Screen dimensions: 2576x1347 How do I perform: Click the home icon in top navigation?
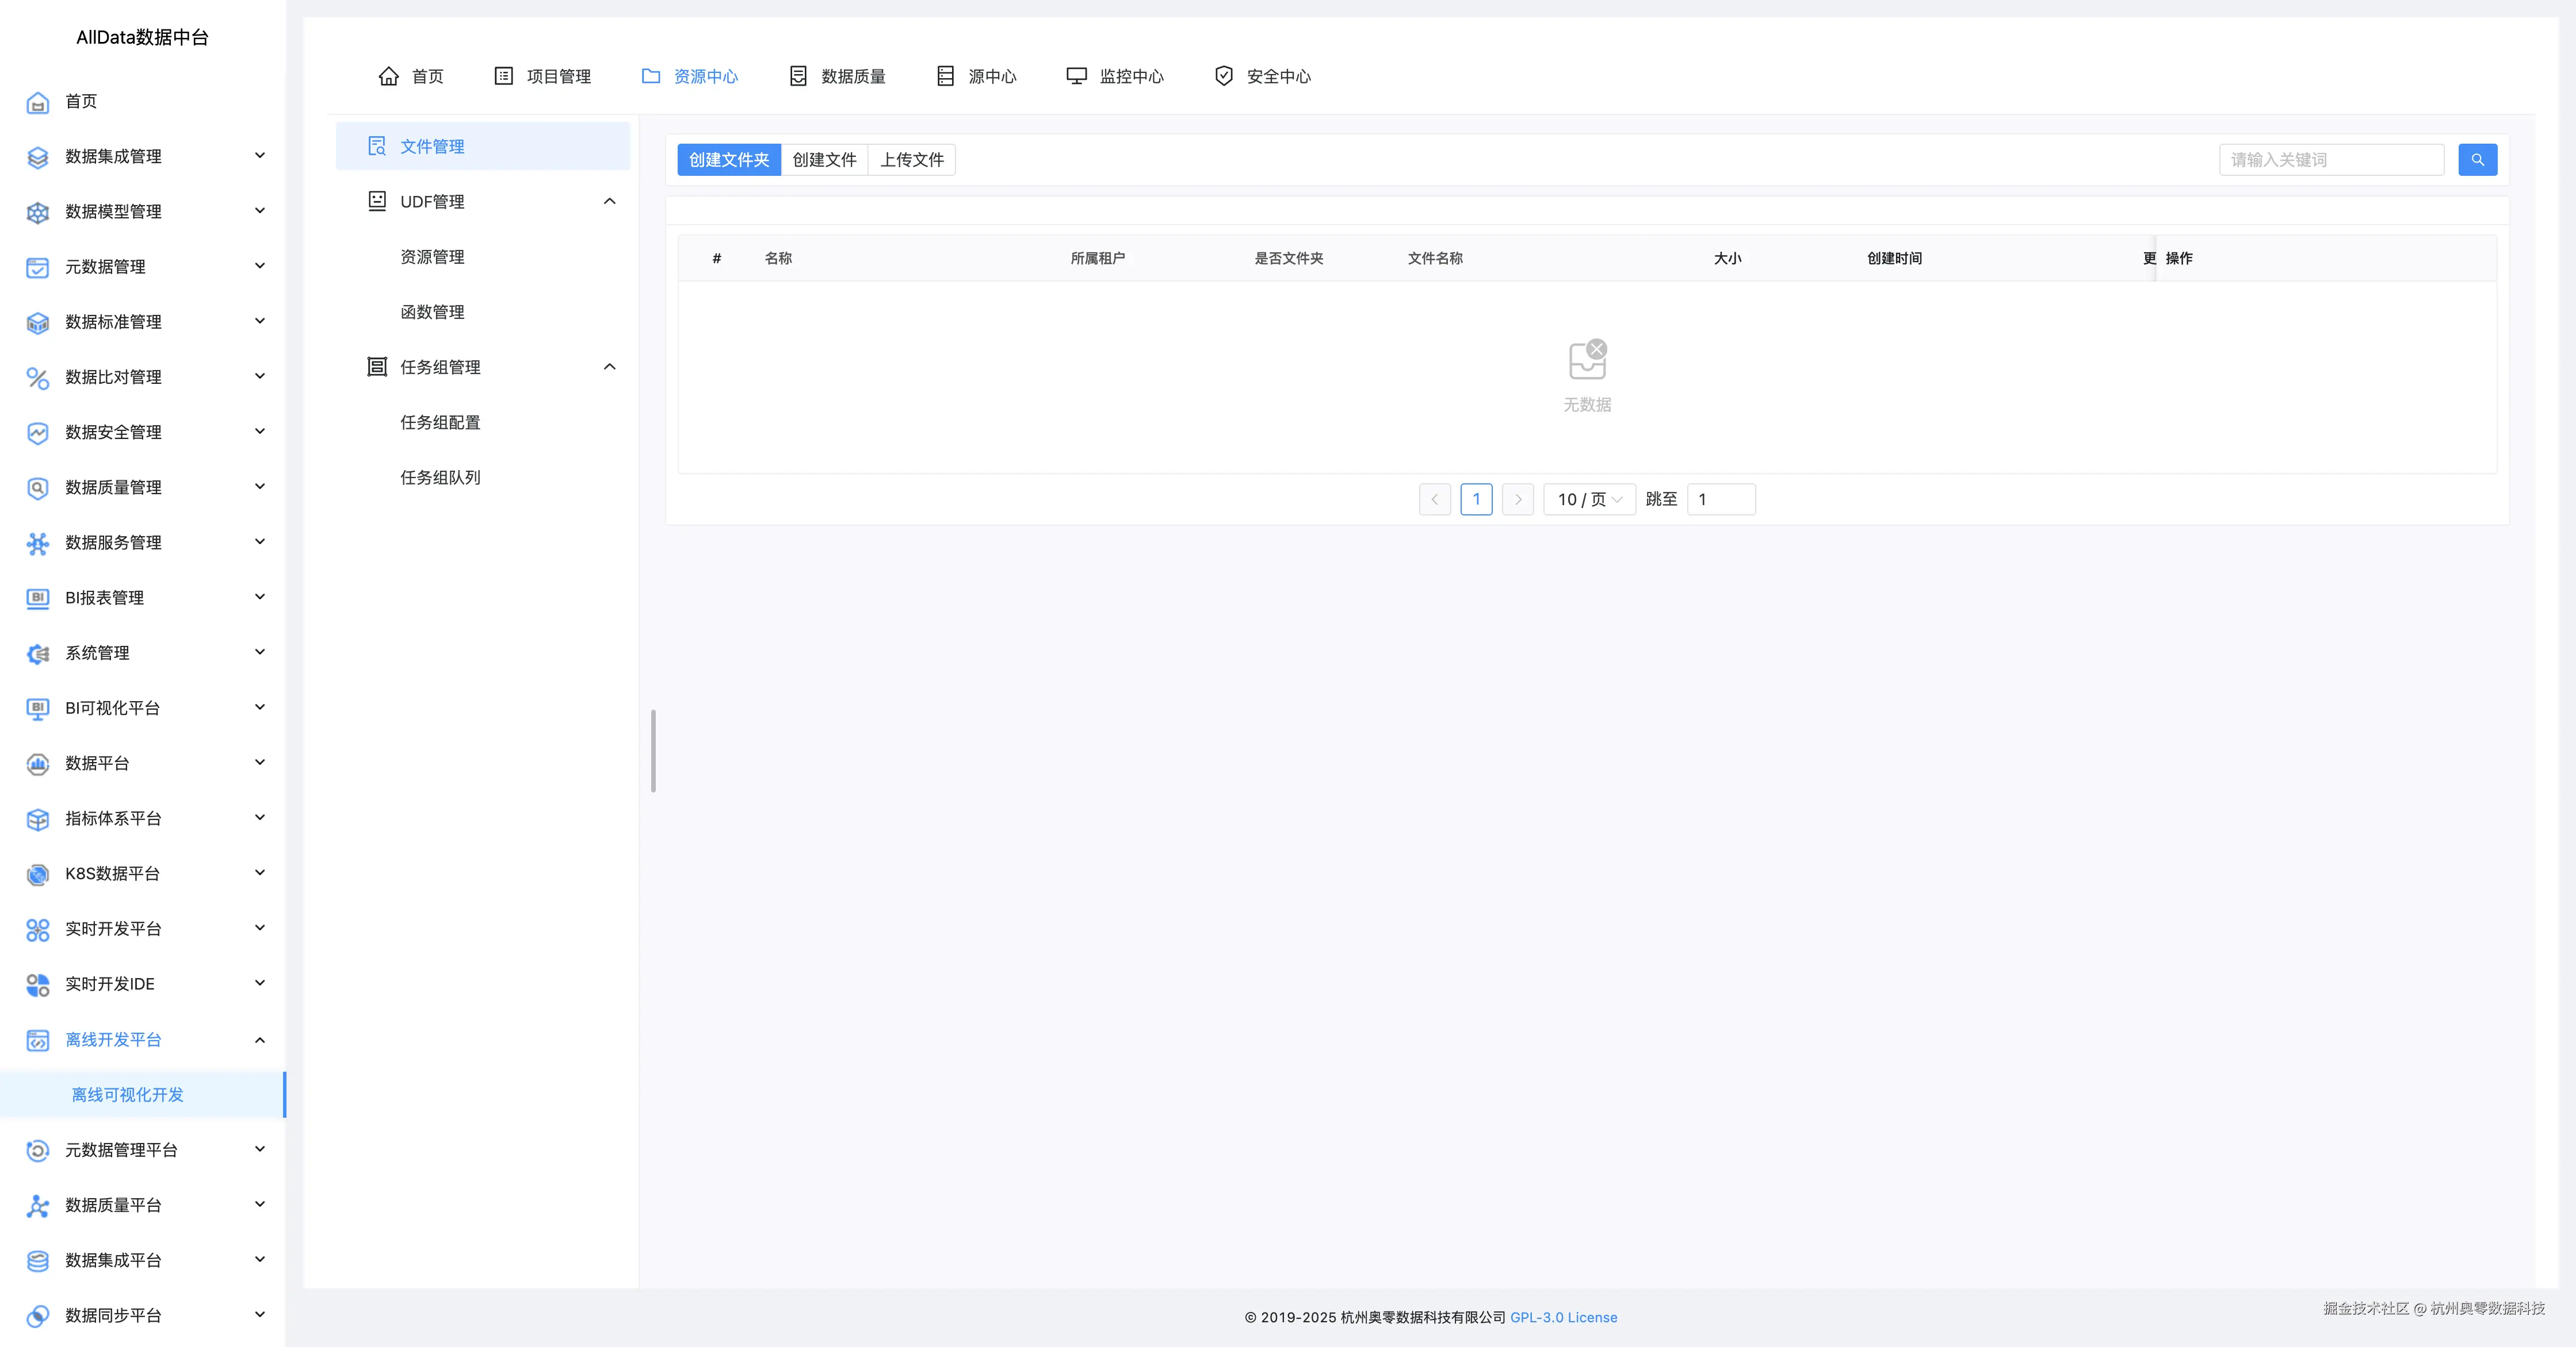tap(389, 76)
